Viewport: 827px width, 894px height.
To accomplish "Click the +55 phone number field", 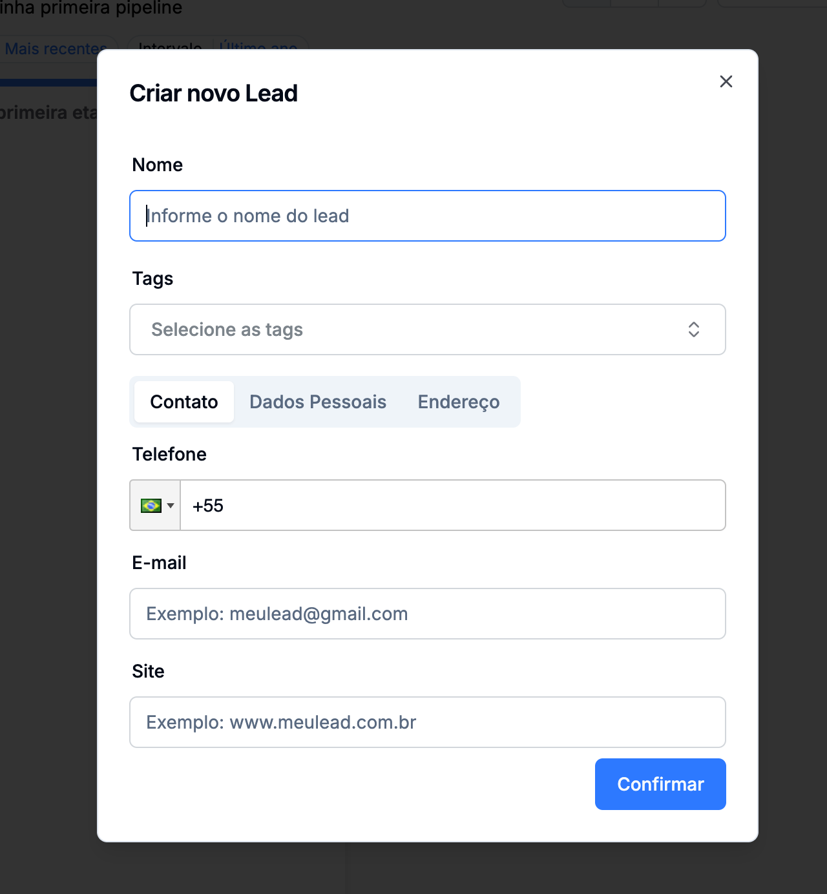I will pyautogui.click(x=452, y=505).
